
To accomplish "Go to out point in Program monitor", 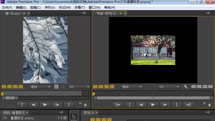I will [x=189, y=105].
